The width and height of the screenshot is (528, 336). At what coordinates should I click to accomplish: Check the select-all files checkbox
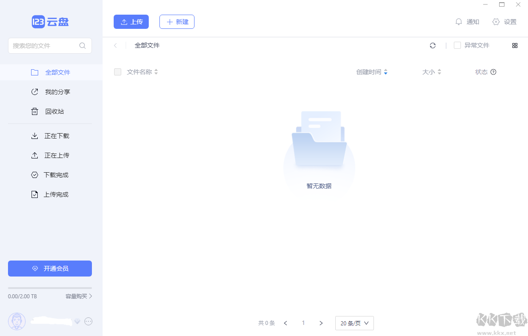point(118,71)
